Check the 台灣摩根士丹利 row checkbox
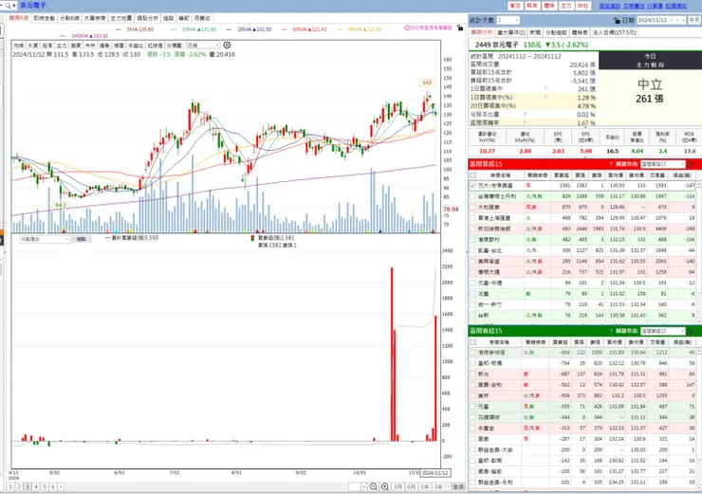The image size is (702, 494). (x=472, y=196)
